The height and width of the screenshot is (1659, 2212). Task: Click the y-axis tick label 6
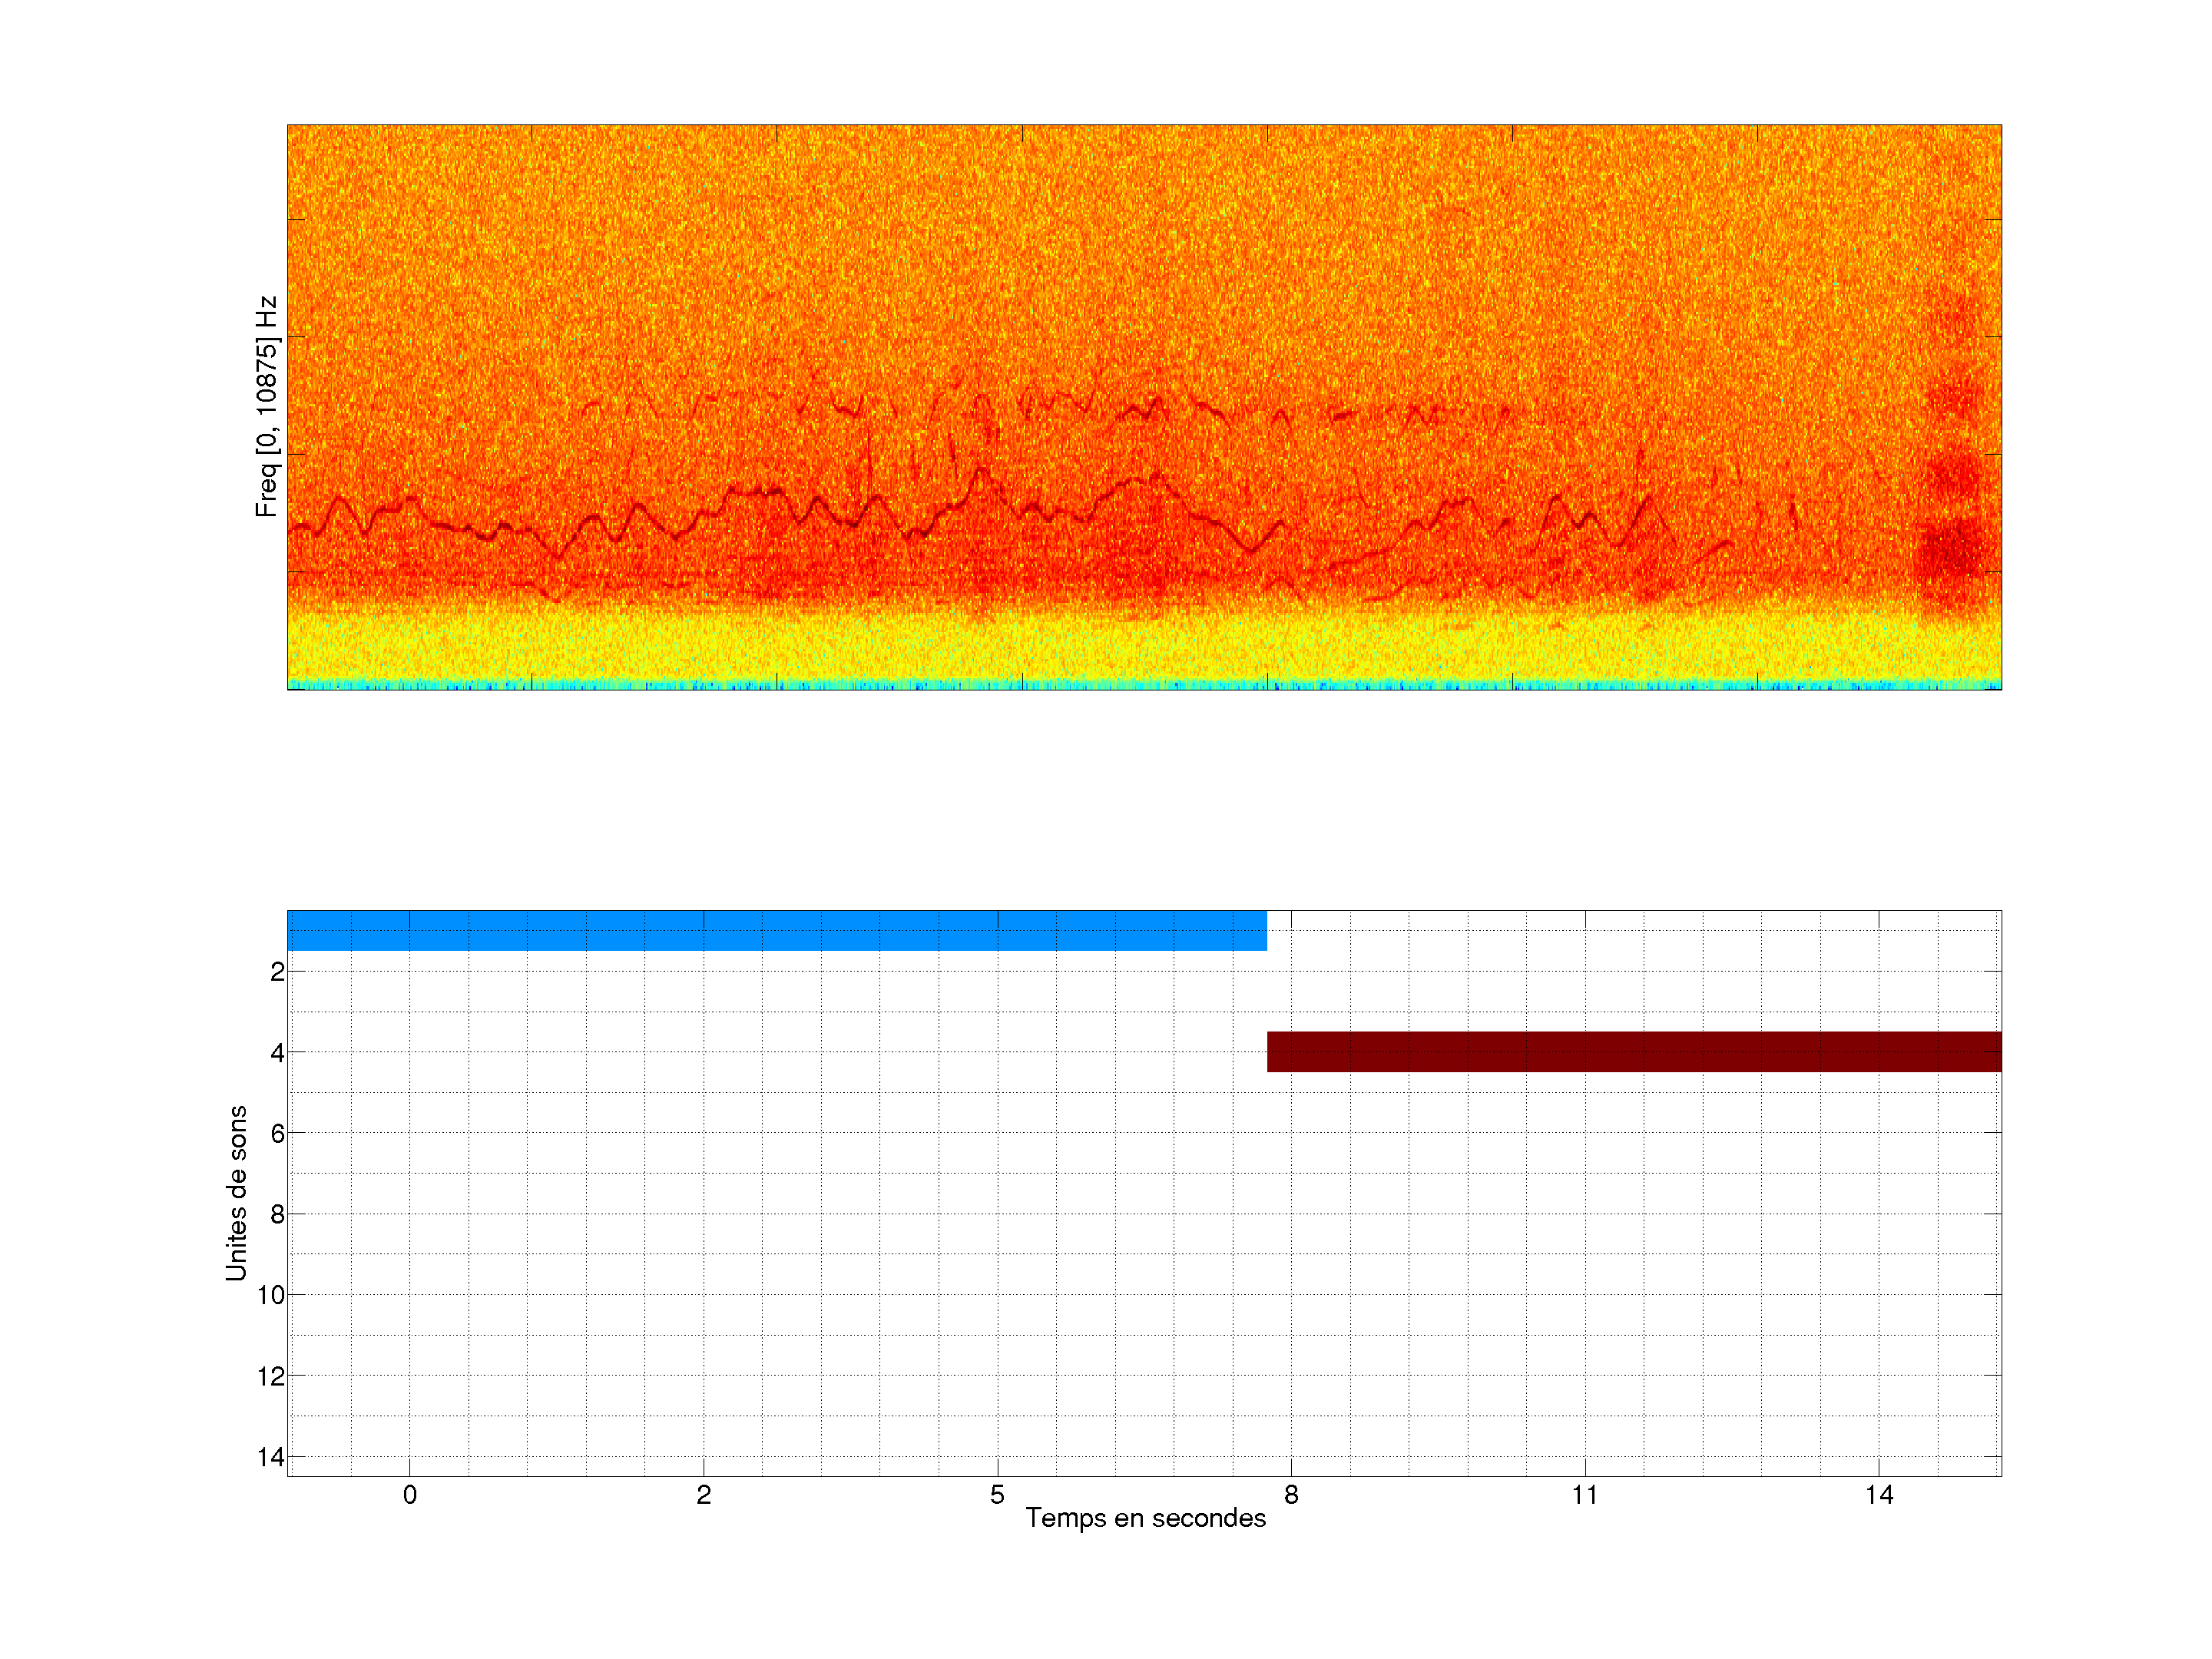[x=277, y=1133]
